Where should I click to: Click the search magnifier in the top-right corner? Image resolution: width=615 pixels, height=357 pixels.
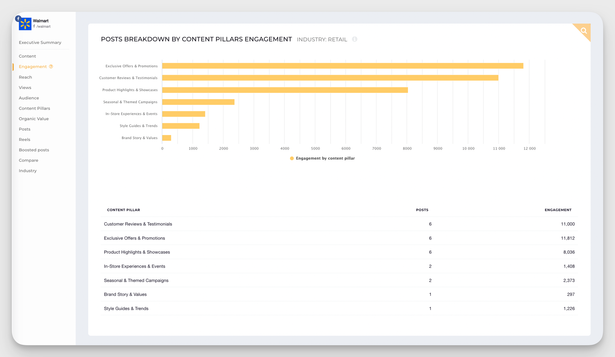point(583,30)
